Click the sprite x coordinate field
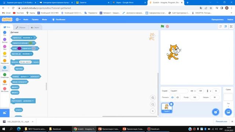The image size is (235, 132). 200,91
